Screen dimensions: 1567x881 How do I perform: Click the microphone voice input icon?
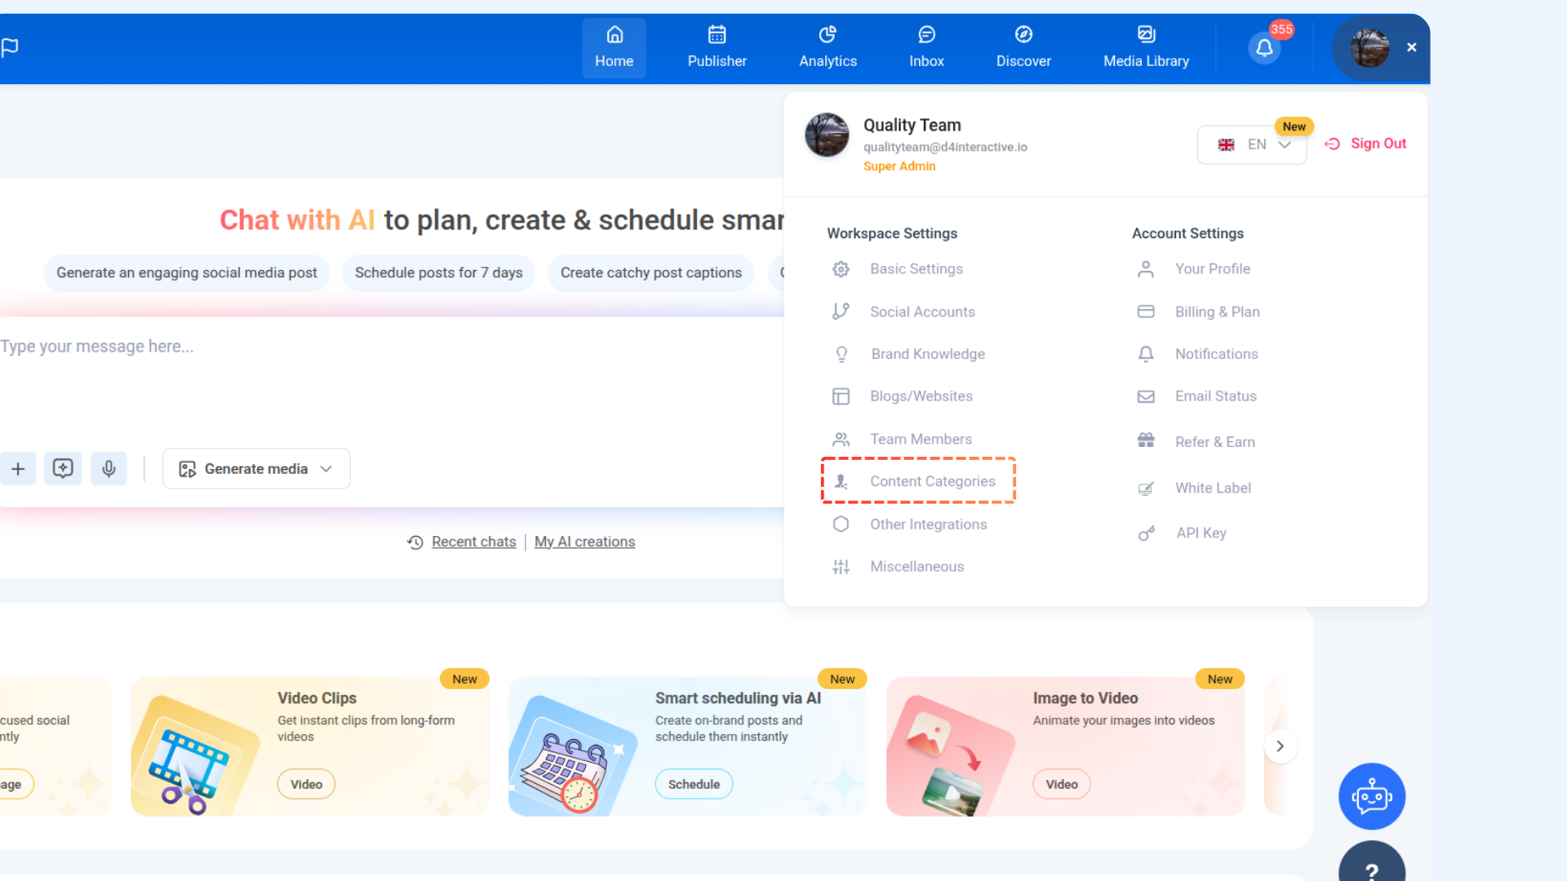109,469
